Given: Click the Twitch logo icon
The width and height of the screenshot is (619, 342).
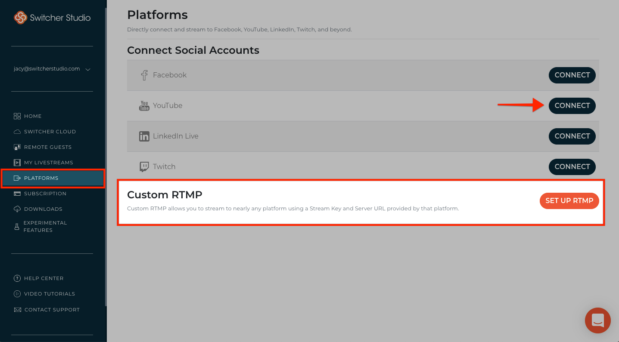Looking at the screenshot, I should click(144, 167).
